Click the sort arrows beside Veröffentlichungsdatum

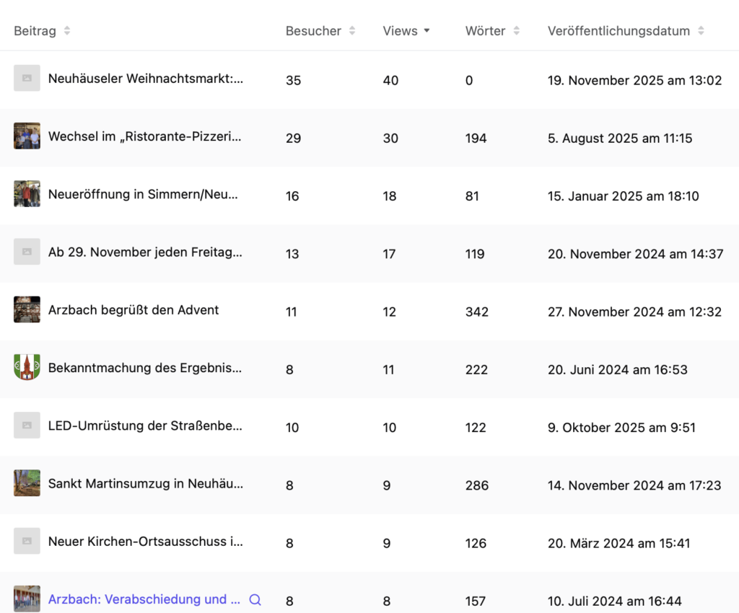point(701,31)
